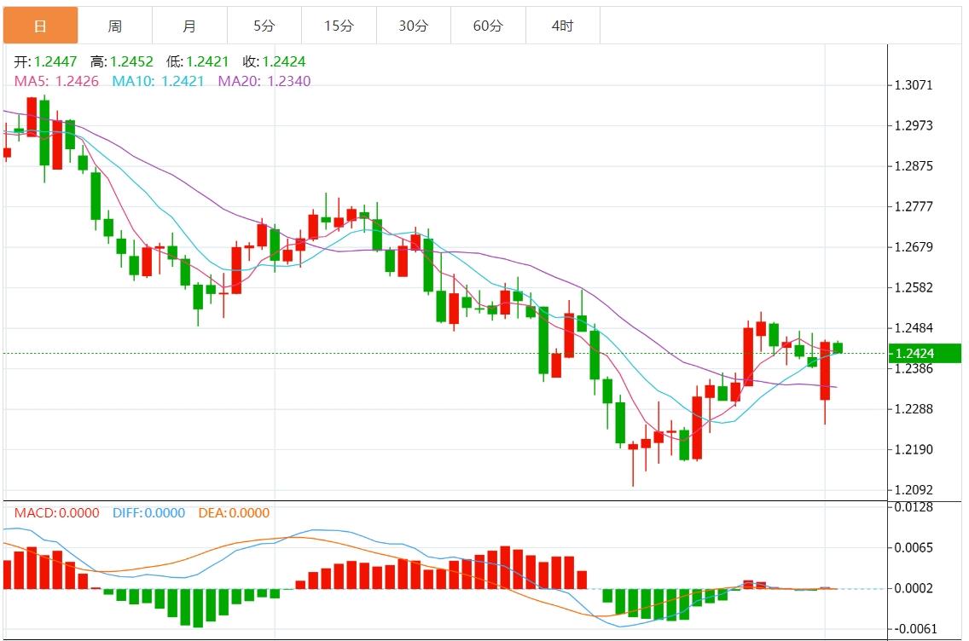The image size is (969, 641).
Task: Click the 0.0065 MACD axis label
Action: point(914,548)
